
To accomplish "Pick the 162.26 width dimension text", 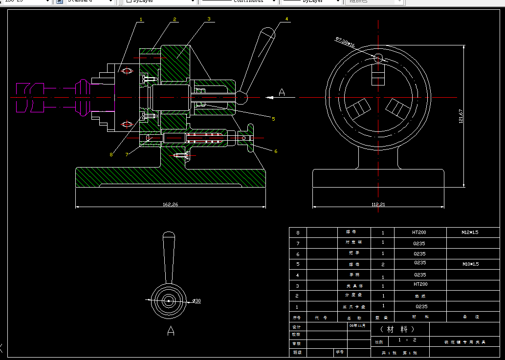I will pyautogui.click(x=170, y=204).
